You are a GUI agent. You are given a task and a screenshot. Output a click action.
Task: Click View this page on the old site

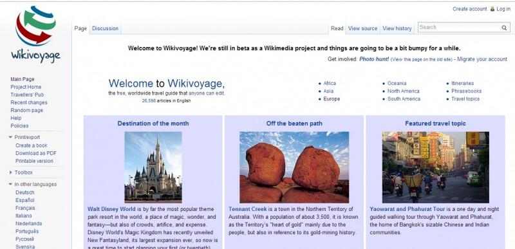(x=422, y=59)
